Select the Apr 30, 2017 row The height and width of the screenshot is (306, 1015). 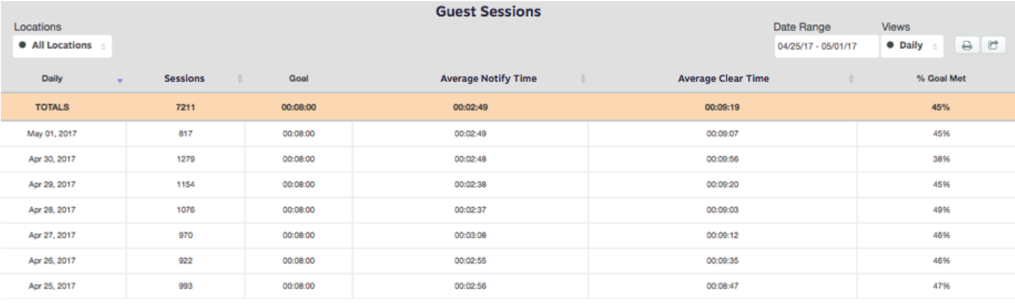[507, 159]
